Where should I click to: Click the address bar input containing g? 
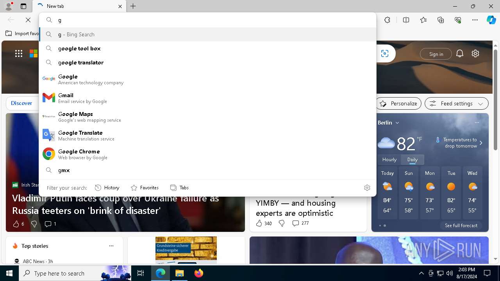click(207, 20)
